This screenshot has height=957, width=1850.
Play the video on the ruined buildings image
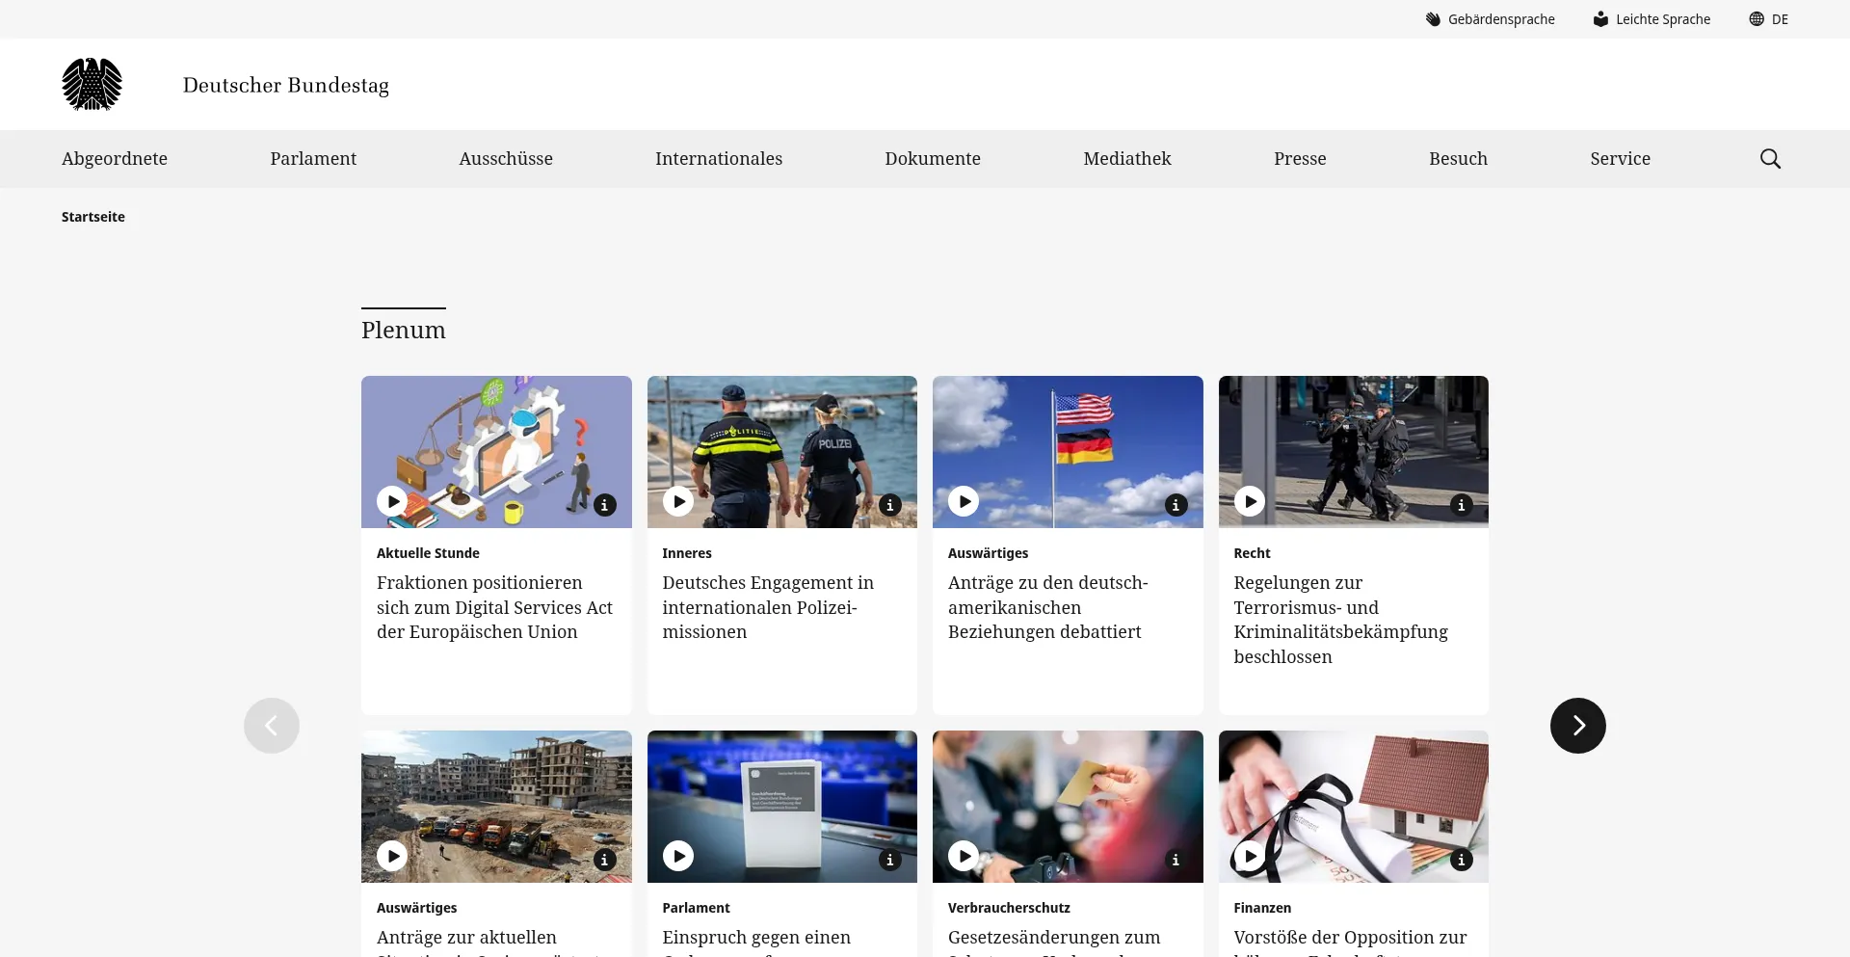[x=392, y=856]
